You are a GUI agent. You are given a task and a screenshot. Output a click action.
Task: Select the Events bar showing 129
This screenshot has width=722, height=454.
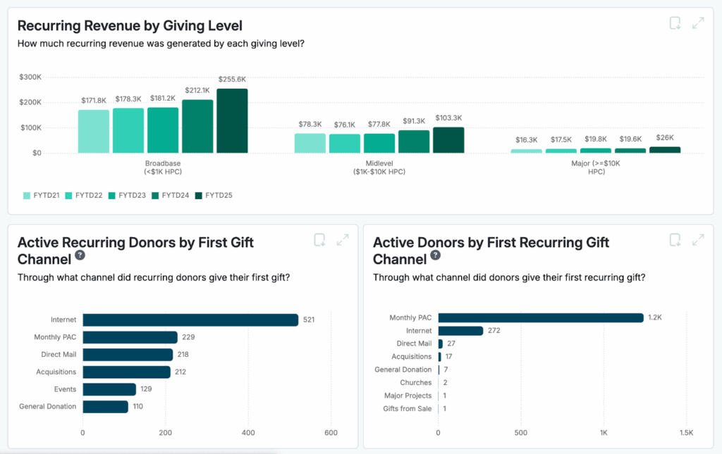click(x=109, y=389)
